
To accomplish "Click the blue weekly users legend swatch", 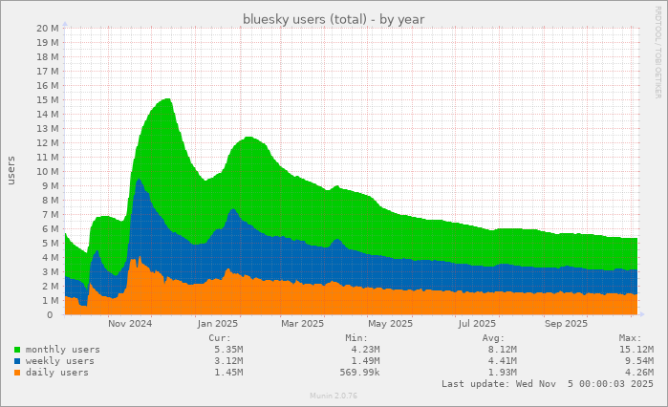I will [17, 361].
